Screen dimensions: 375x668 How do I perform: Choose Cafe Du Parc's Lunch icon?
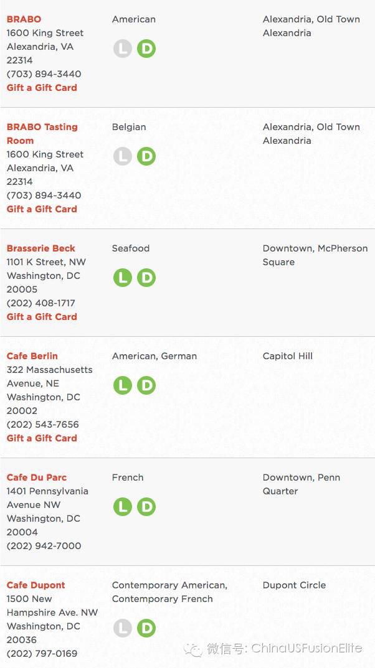point(122,507)
